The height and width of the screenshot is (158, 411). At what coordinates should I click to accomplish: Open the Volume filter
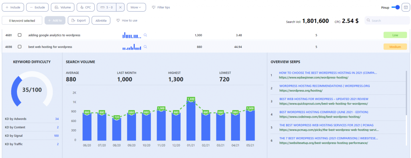[63, 7]
